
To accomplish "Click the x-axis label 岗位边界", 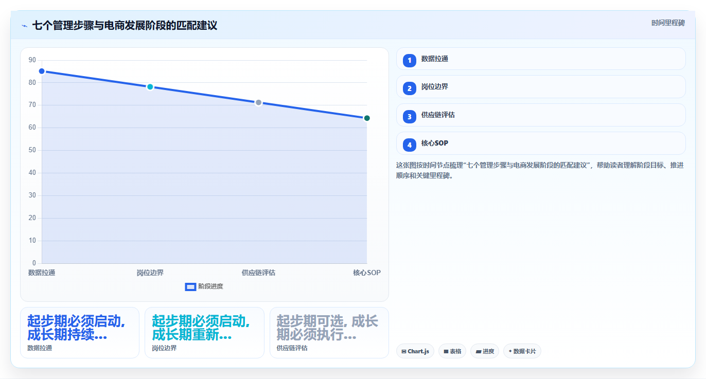I will click(150, 273).
